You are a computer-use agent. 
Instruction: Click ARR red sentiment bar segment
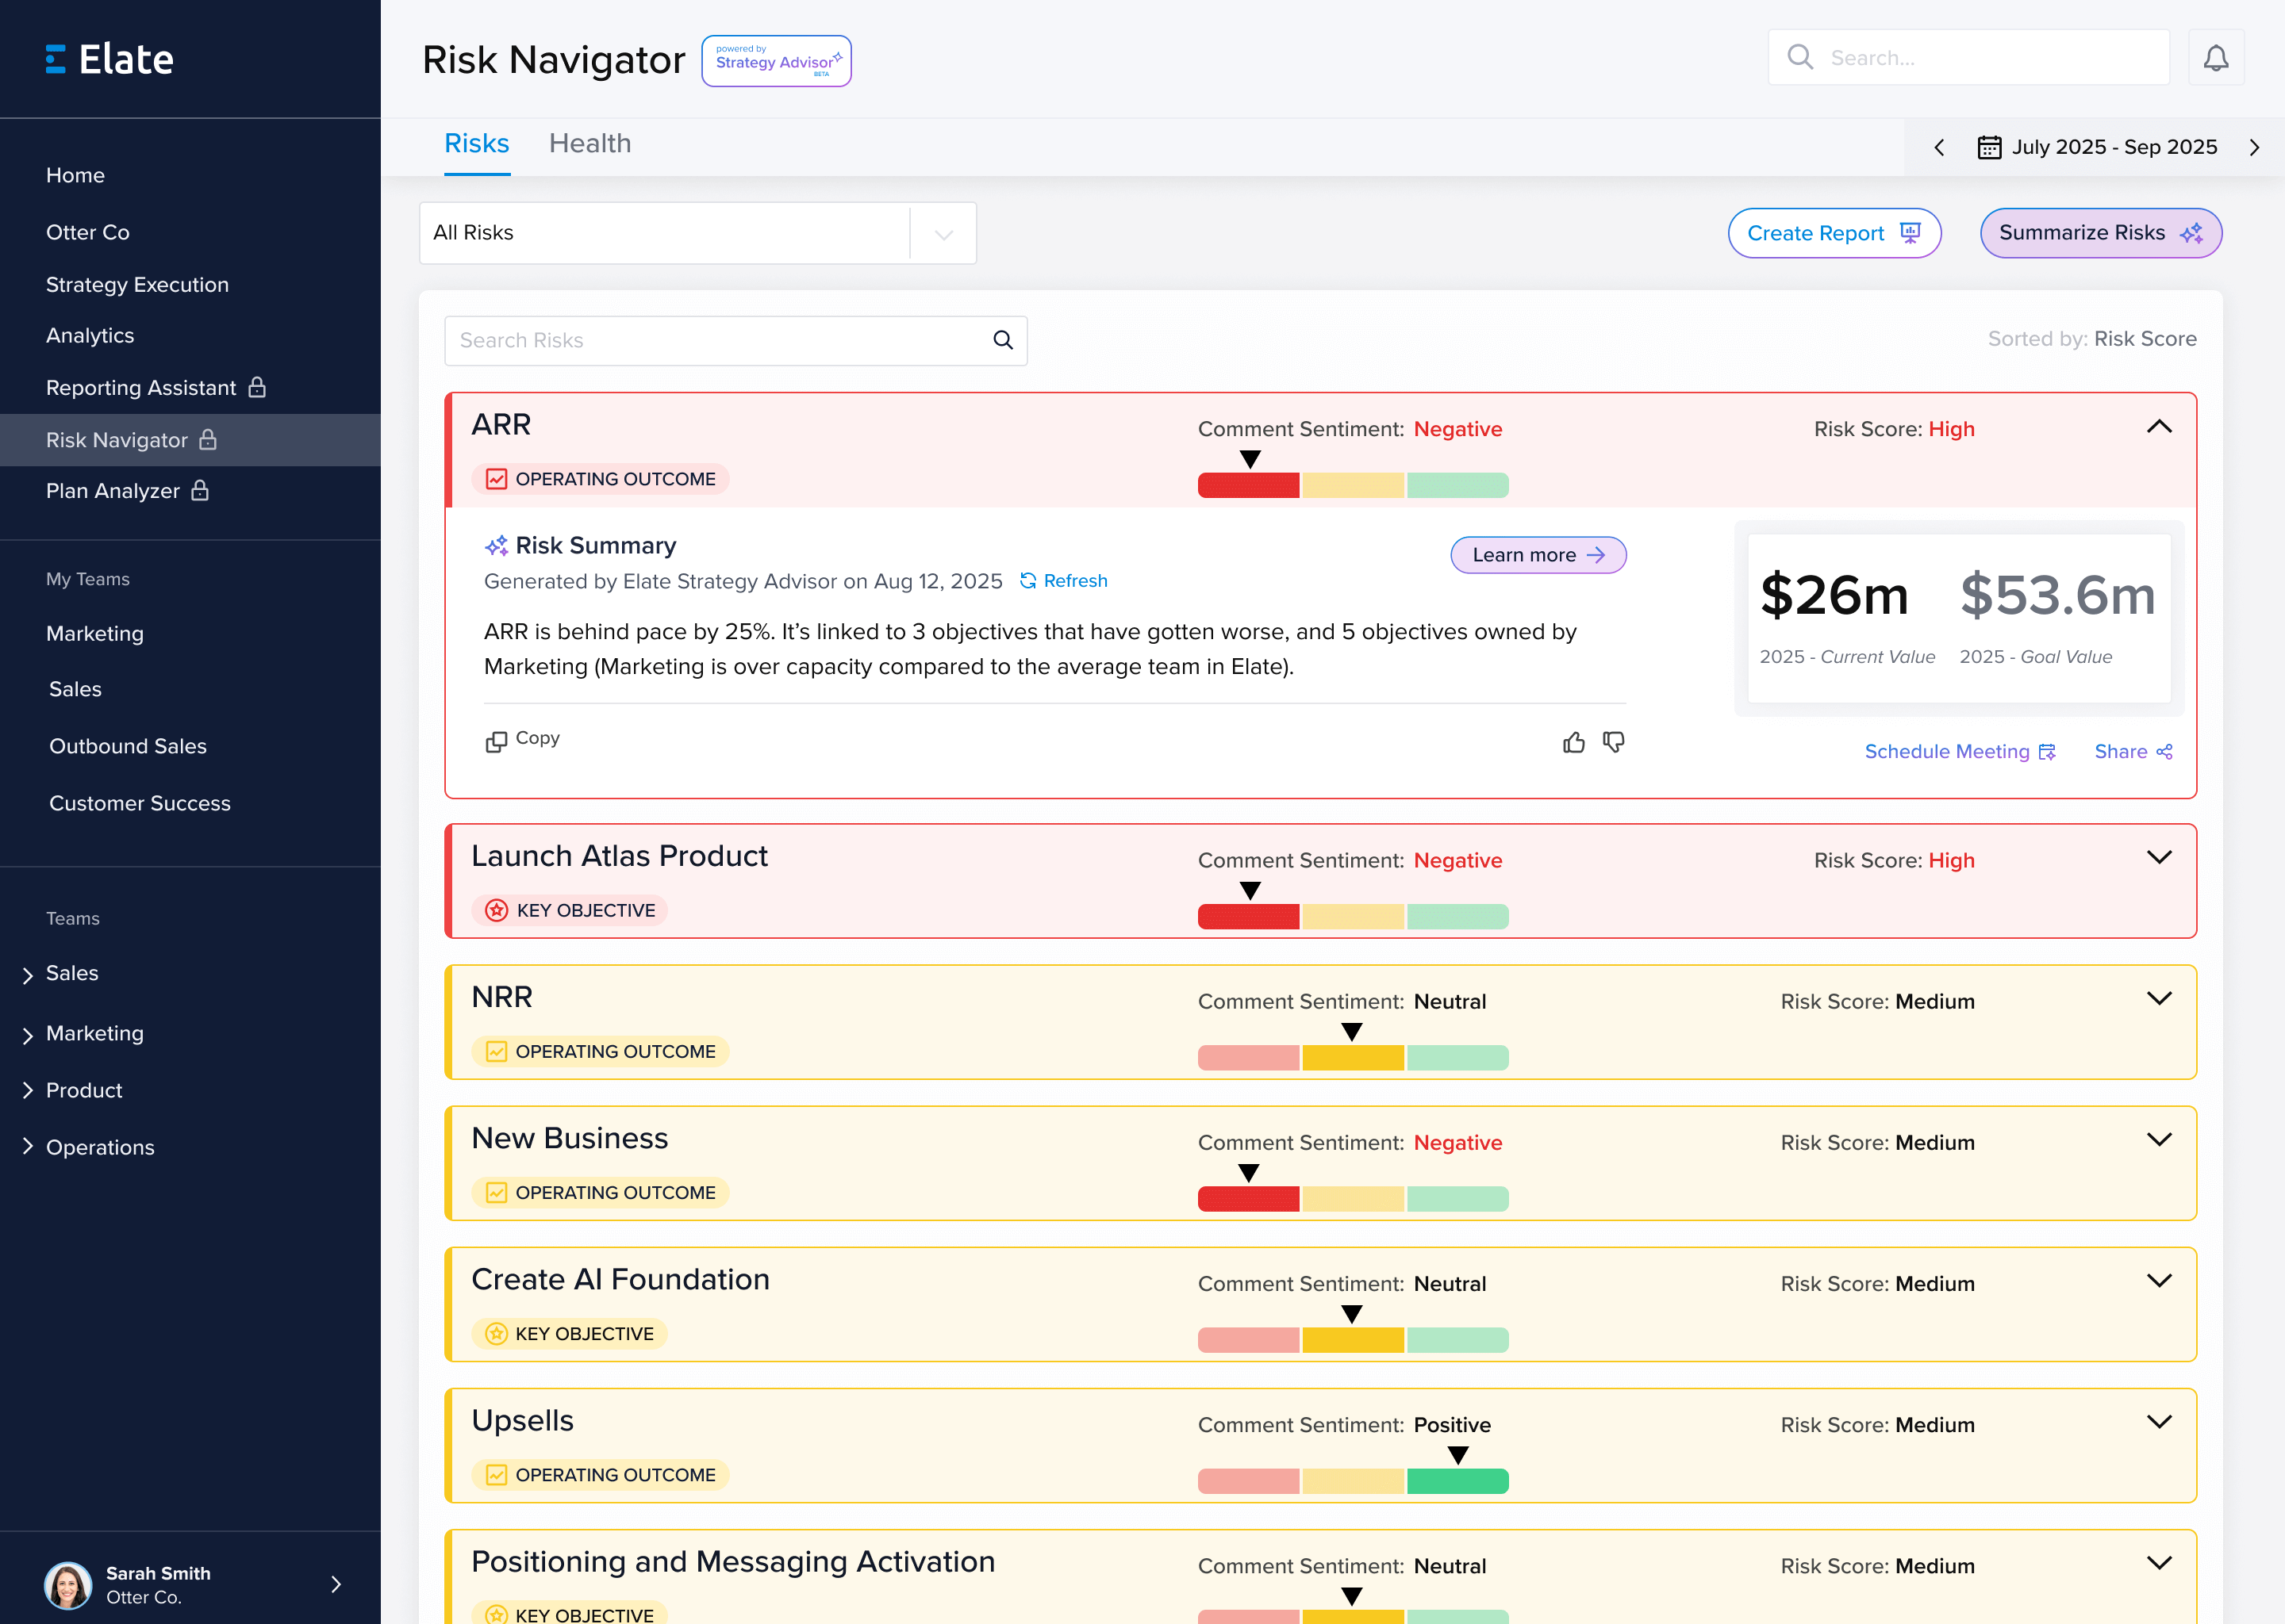point(1247,486)
